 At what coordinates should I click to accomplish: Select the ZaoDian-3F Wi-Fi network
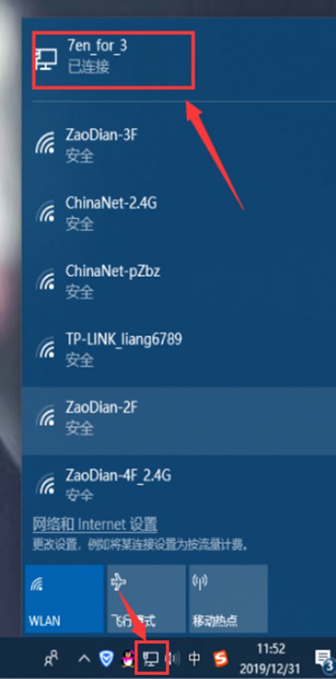point(179,144)
